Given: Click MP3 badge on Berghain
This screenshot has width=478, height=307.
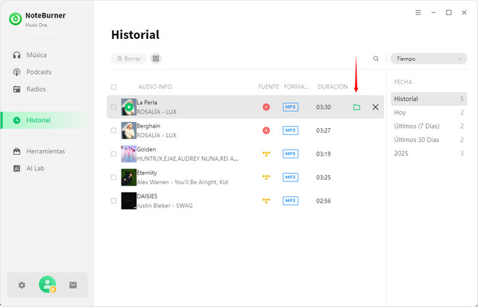Looking at the screenshot, I should [290, 130].
